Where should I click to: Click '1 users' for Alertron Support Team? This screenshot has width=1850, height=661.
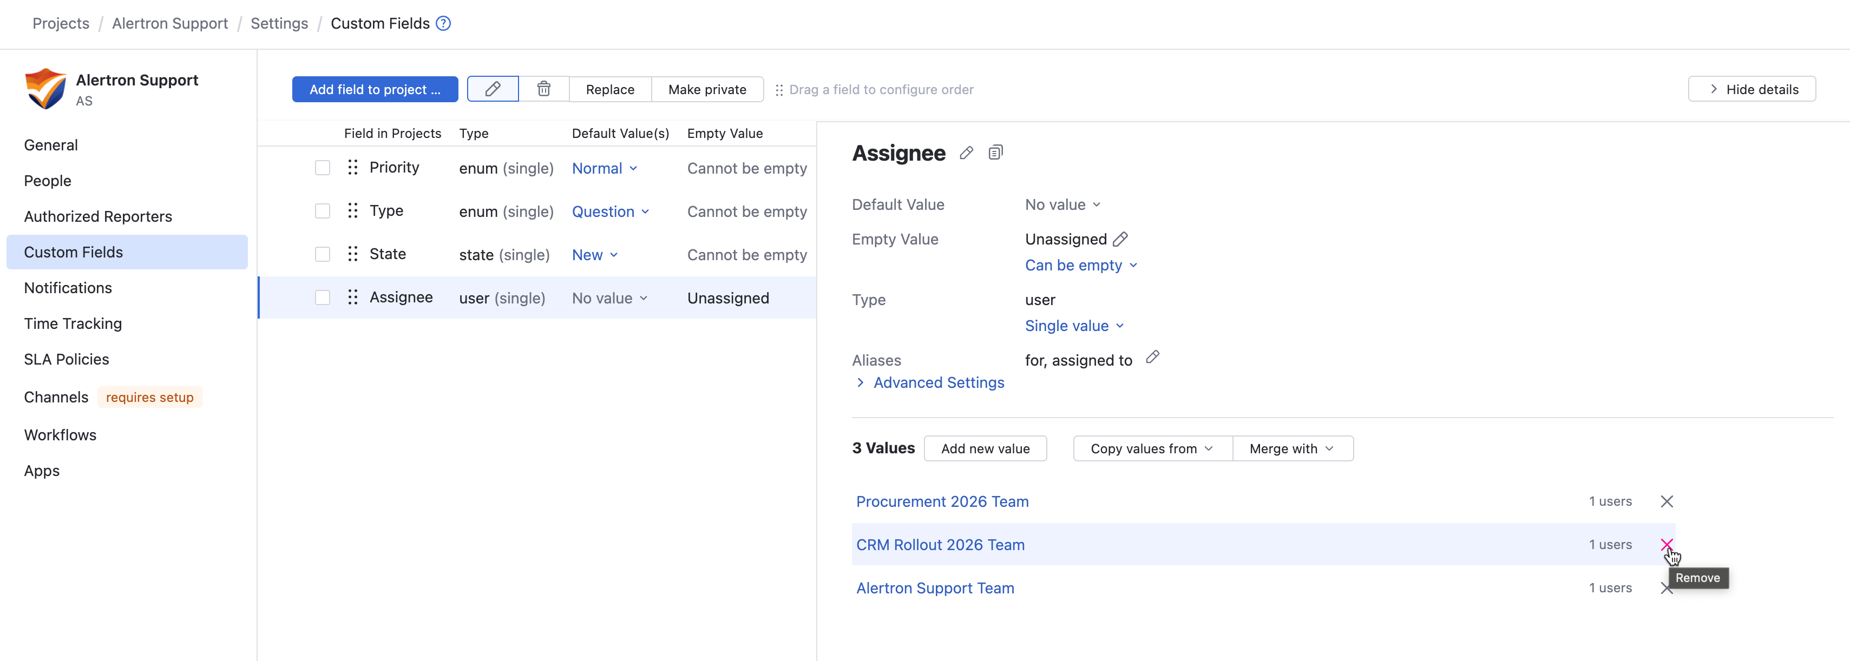pyautogui.click(x=1610, y=588)
